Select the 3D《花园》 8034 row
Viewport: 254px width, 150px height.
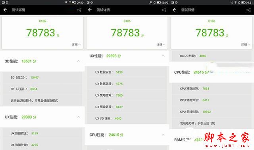[42, 89]
